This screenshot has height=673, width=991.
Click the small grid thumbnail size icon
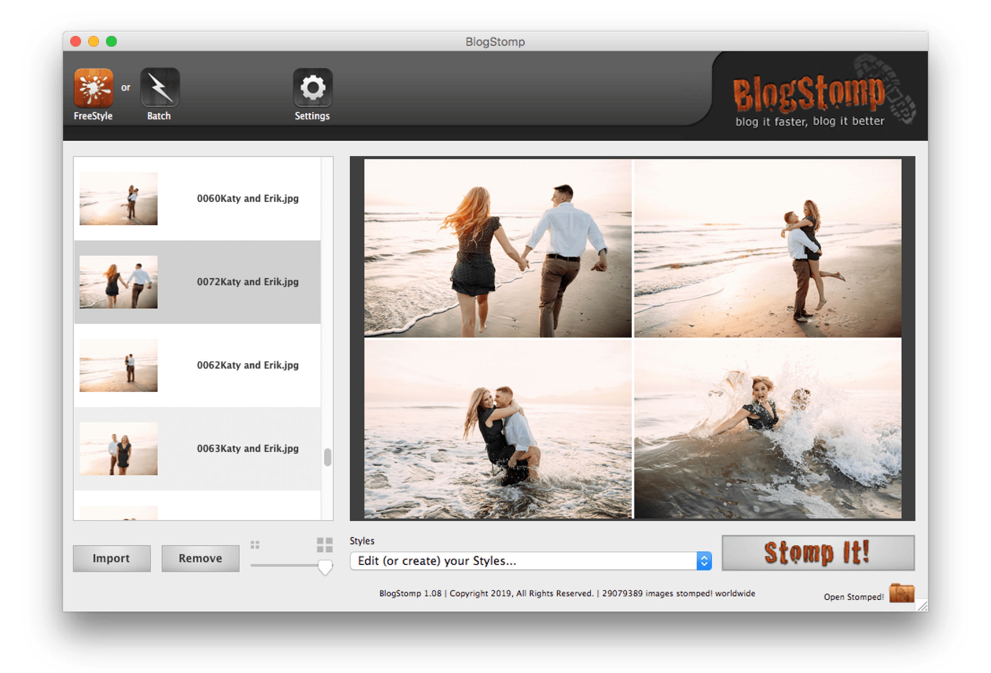coord(255,545)
